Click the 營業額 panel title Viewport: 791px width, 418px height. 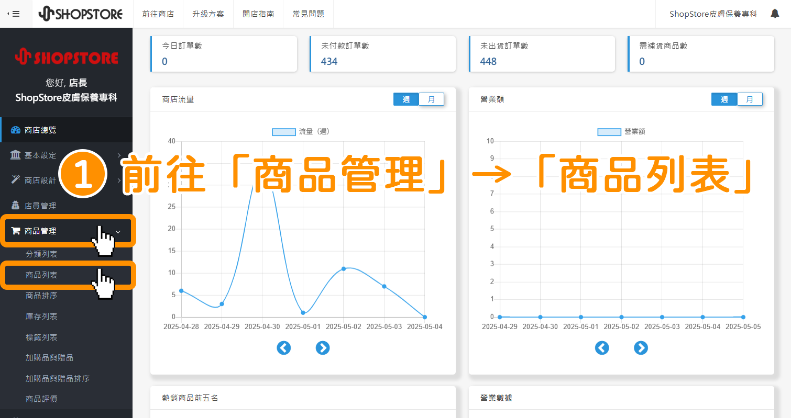click(x=492, y=99)
